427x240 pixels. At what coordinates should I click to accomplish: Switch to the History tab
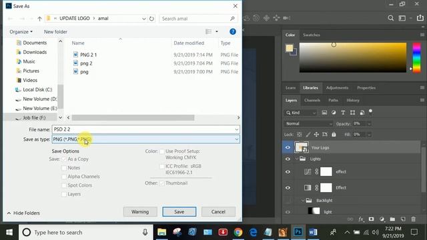coord(353,100)
